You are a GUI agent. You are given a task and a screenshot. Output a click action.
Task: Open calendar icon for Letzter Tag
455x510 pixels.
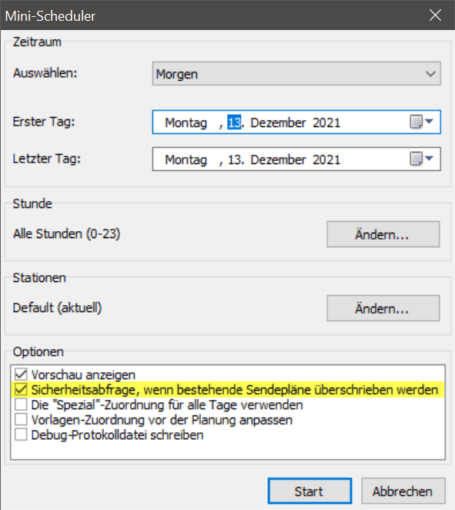click(416, 159)
